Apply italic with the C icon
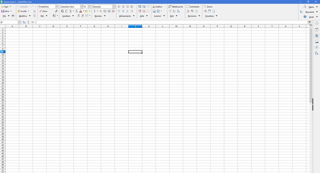 point(66,11)
